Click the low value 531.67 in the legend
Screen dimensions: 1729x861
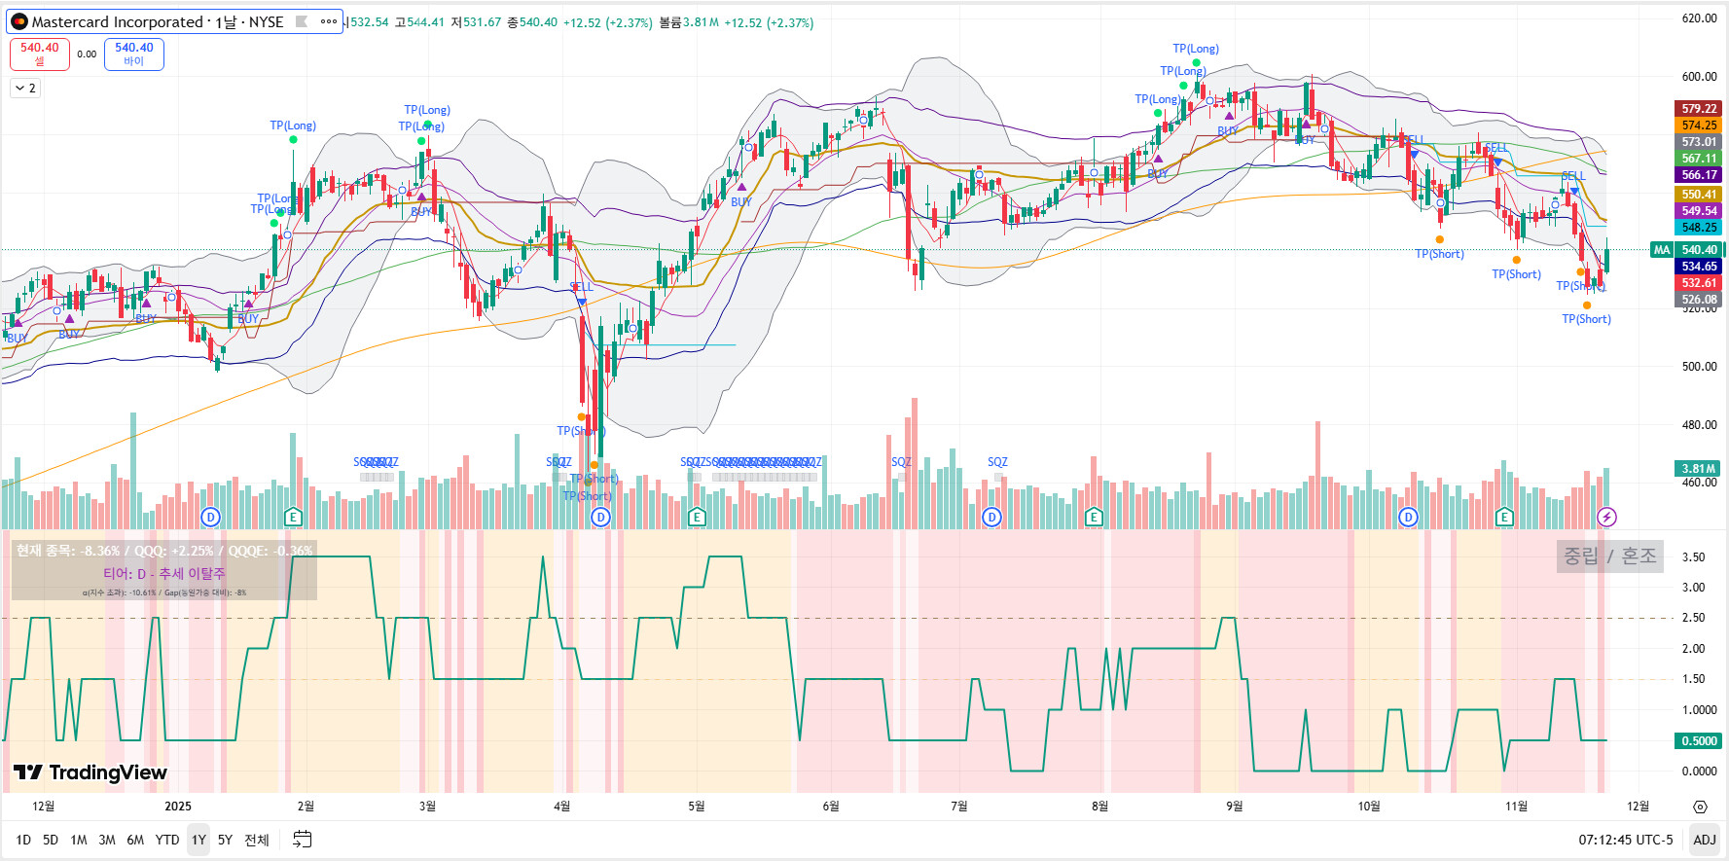tap(482, 22)
